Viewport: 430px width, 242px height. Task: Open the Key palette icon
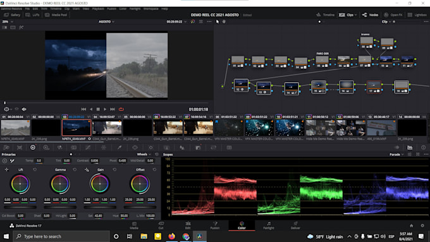tap(198, 147)
